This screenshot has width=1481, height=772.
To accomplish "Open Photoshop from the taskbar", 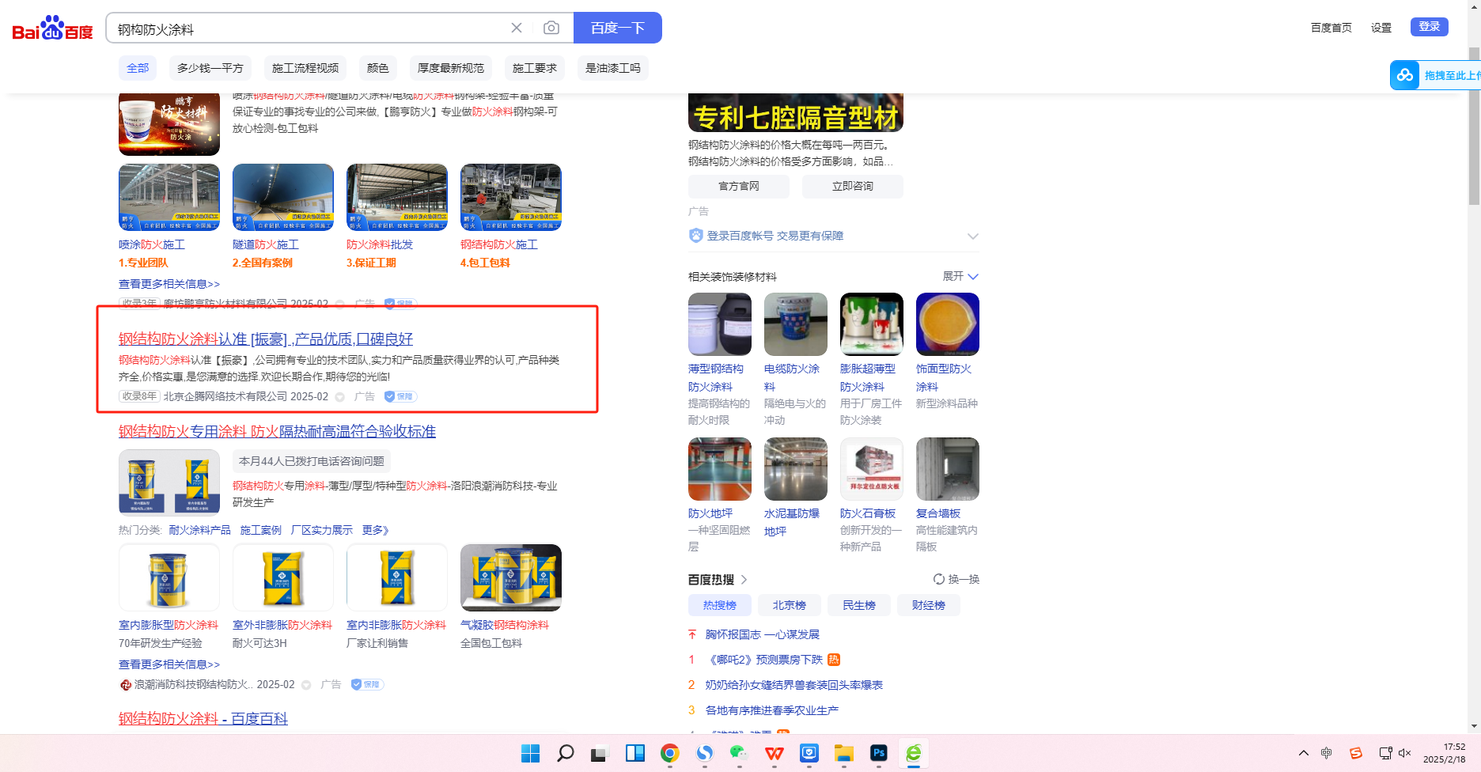I will click(878, 753).
